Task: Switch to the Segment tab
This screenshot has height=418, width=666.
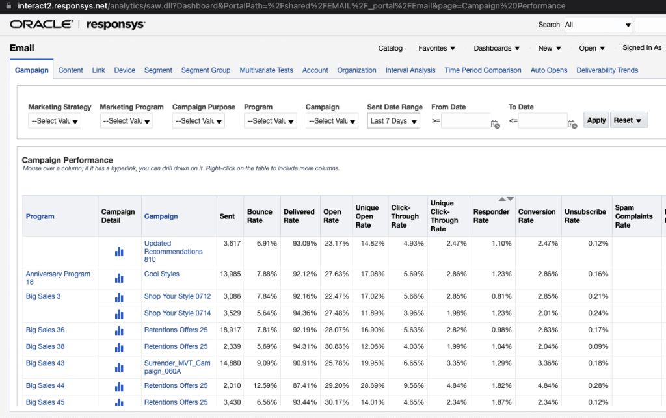Action: click(x=158, y=70)
